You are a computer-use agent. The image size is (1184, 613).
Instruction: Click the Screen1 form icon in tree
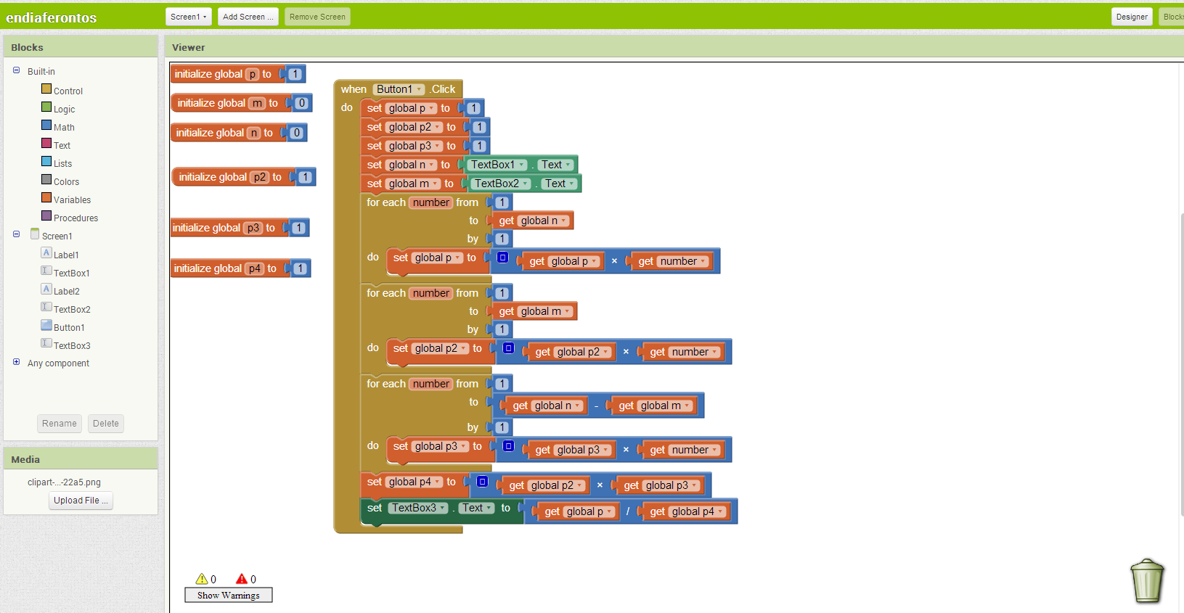pos(35,234)
